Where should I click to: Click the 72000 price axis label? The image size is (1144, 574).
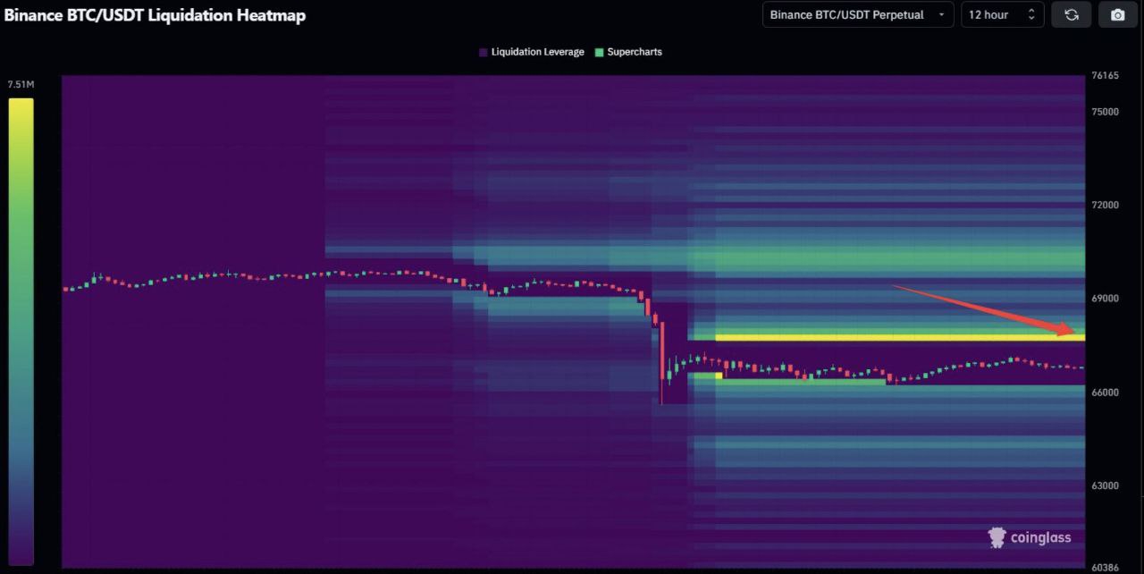pos(1106,205)
